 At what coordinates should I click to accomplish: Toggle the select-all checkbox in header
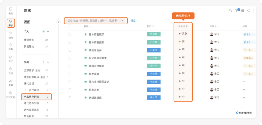click(70, 26)
